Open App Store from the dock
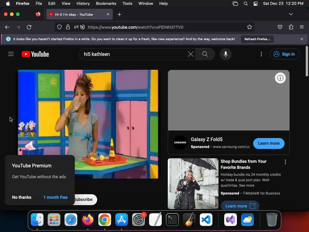The width and height of the screenshot is (309, 232). (122, 220)
